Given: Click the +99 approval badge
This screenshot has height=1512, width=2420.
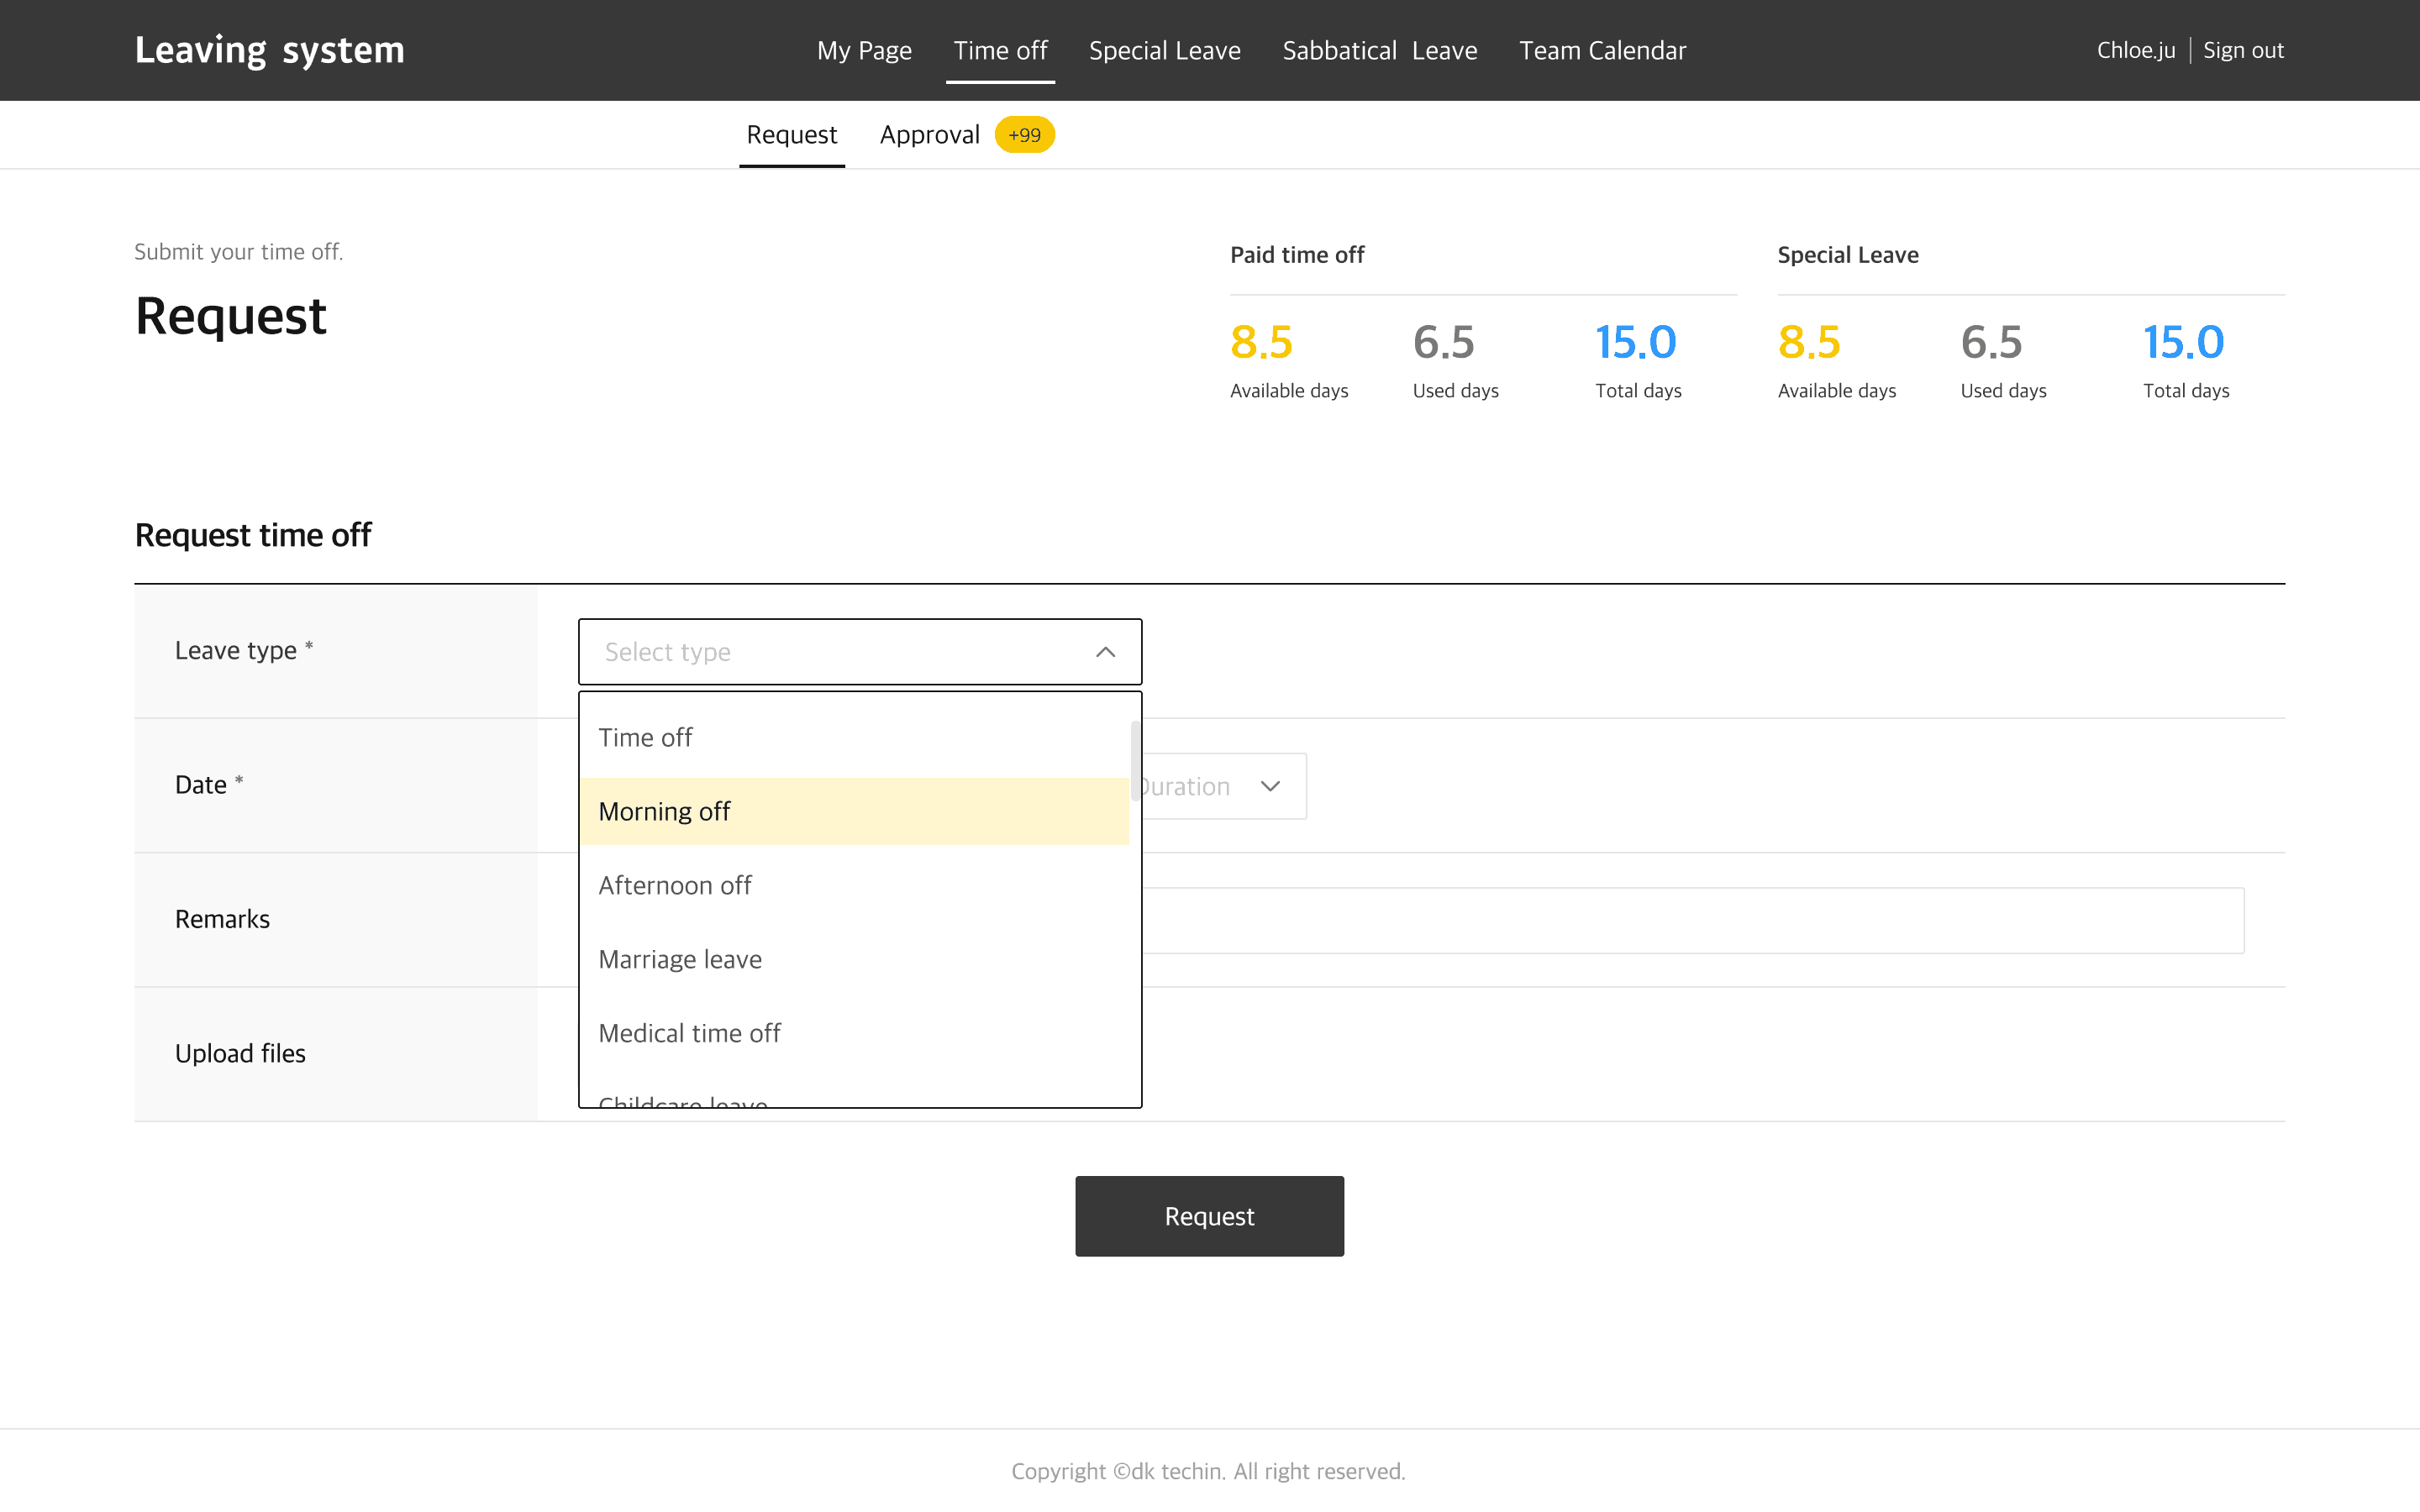Looking at the screenshot, I should point(1024,135).
